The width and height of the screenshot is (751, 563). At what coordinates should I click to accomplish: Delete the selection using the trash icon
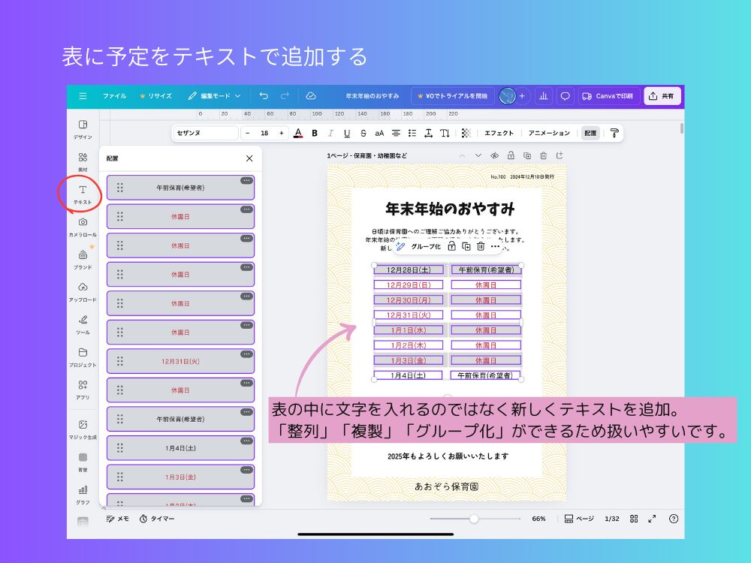tap(479, 245)
